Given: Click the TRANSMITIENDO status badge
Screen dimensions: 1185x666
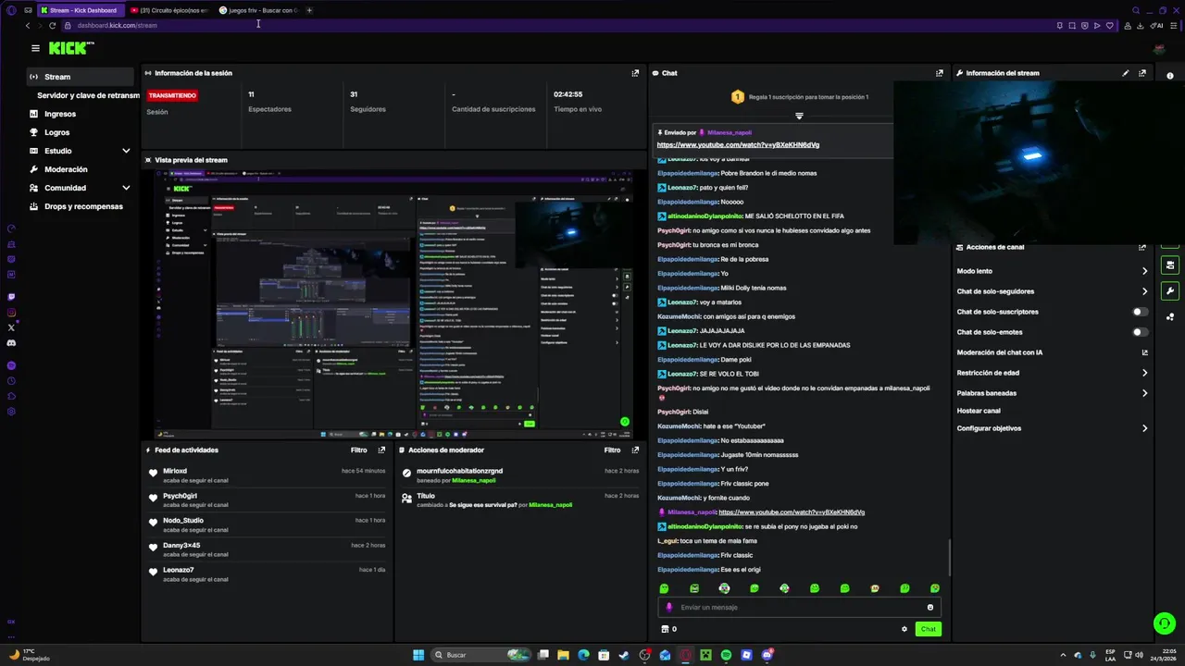Looking at the screenshot, I should 172,95.
